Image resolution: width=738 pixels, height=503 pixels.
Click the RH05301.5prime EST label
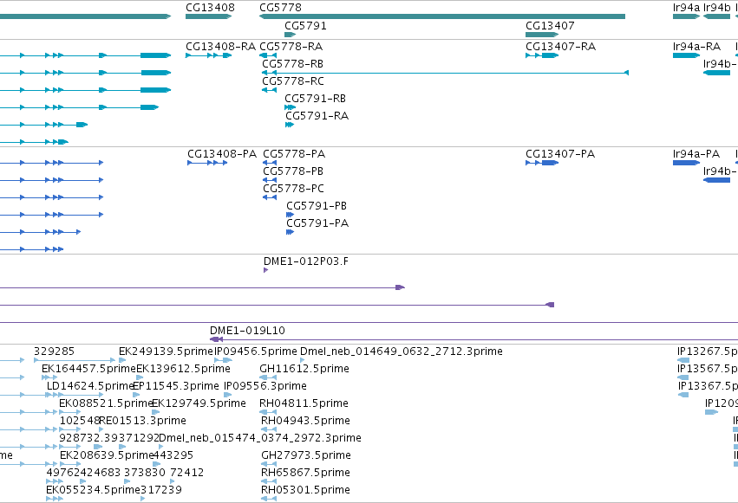pos(305,490)
